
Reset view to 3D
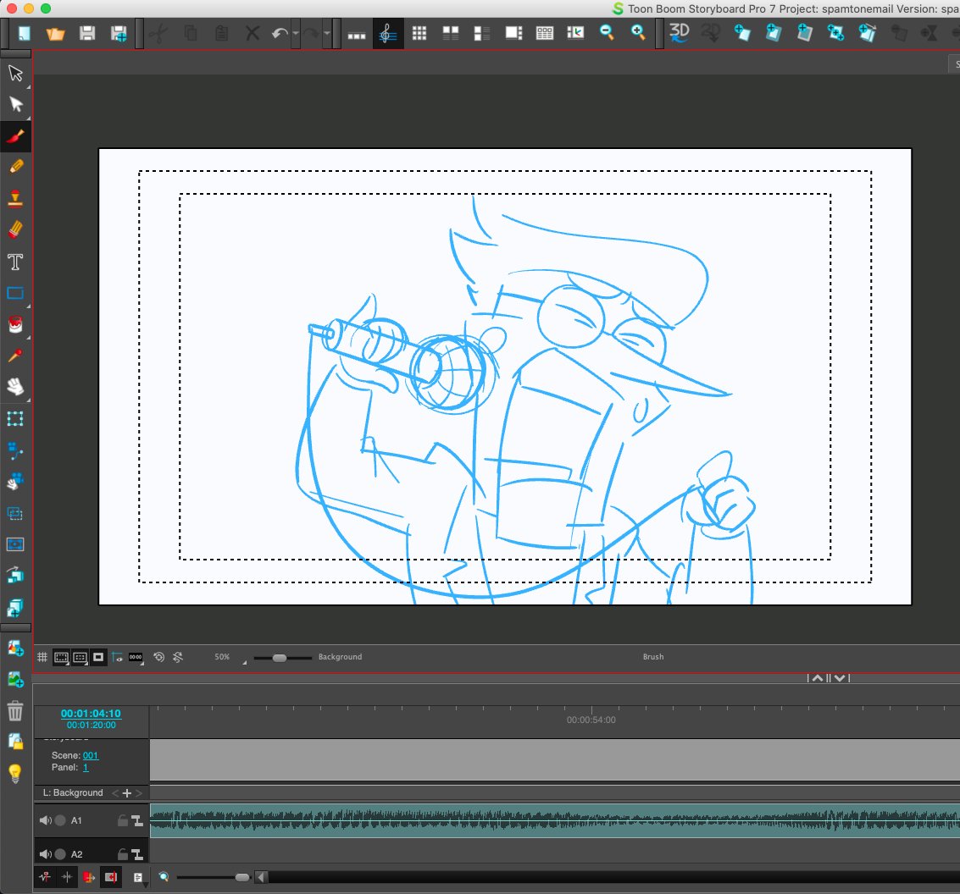tap(679, 33)
